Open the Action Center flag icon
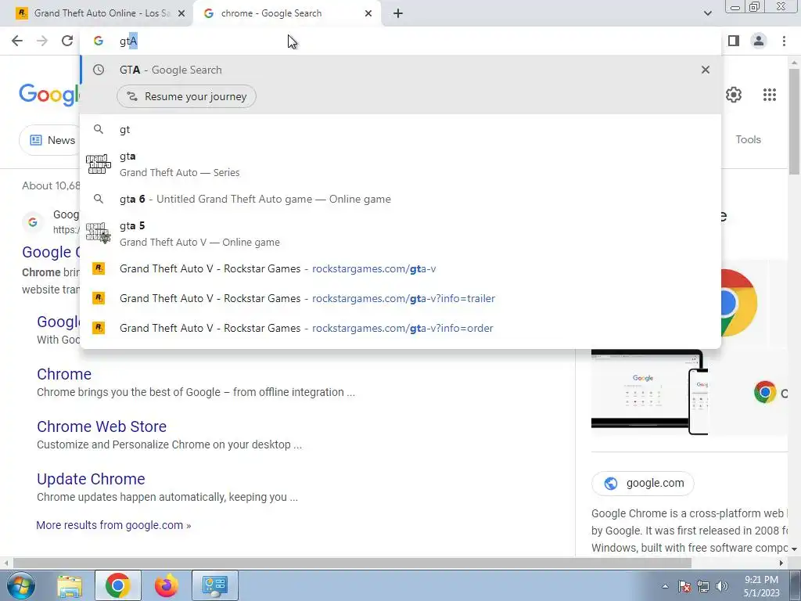801x601 pixels. pyautogui.click(x=684, y=586)
